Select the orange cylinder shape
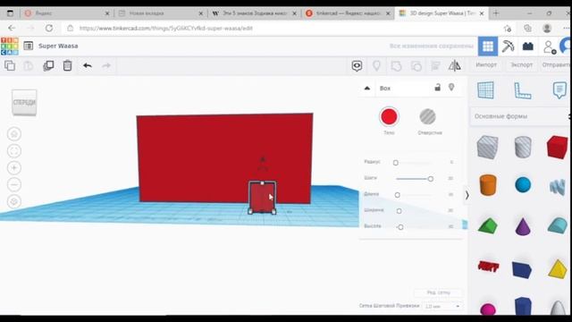 488,185
